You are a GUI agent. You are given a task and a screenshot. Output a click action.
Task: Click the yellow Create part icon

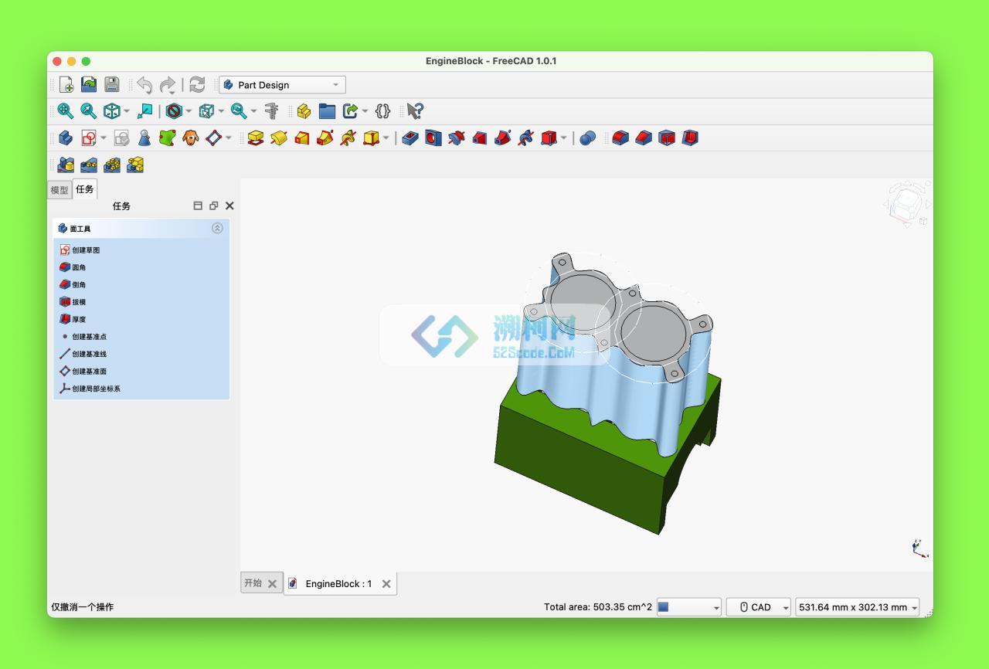[304, 111]
